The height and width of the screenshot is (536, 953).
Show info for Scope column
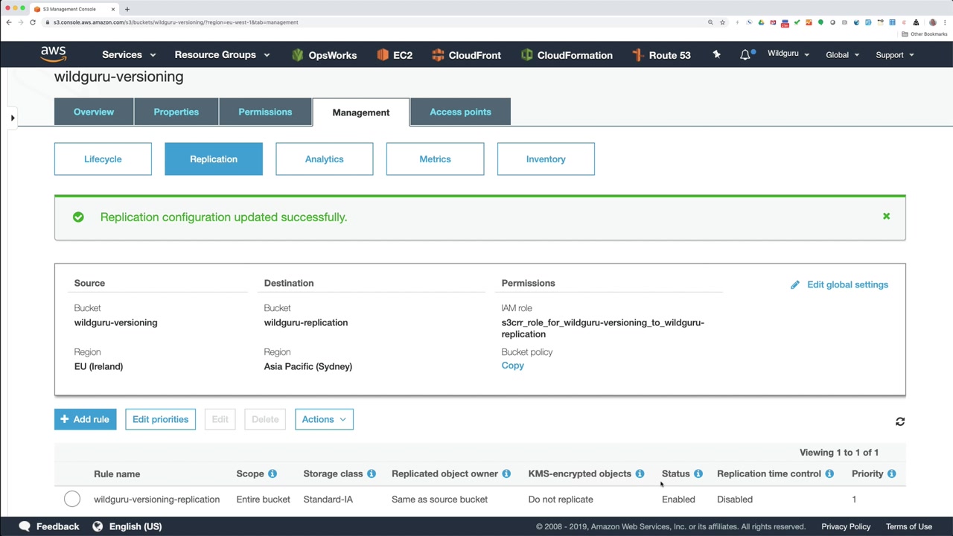tap(272, 473)
